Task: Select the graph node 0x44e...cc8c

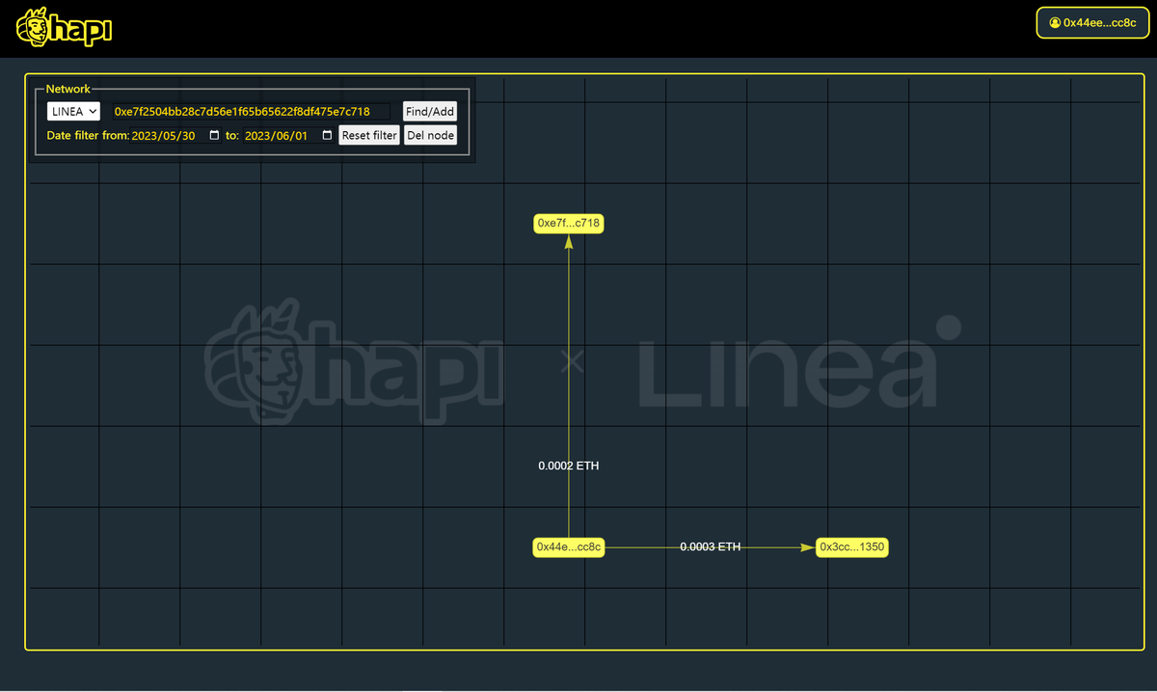Action: (569, 547)
